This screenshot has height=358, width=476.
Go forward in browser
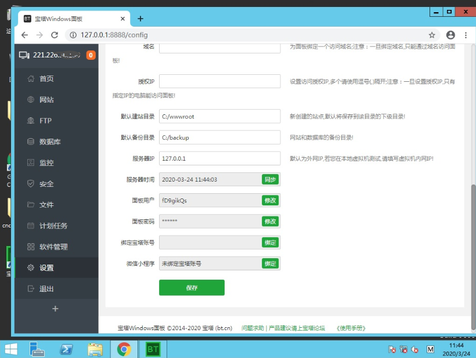click(39, 35)
